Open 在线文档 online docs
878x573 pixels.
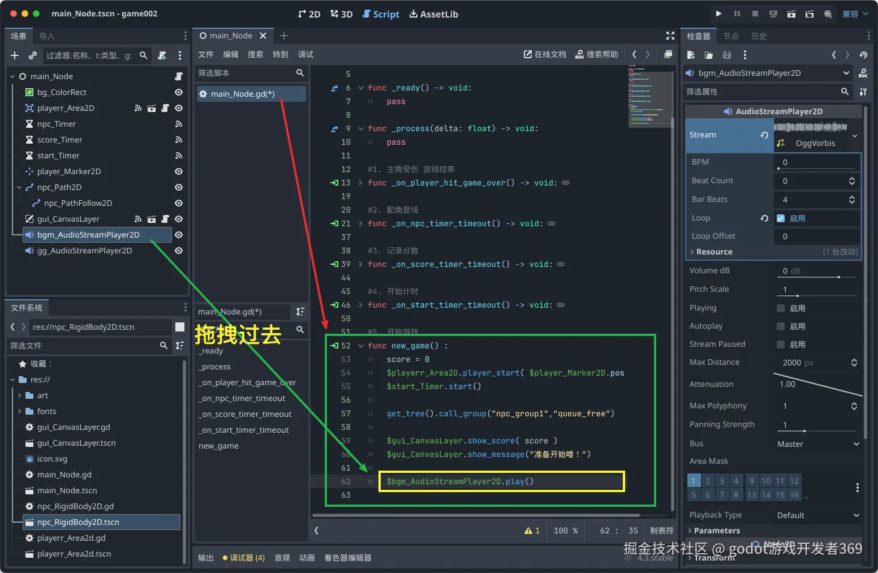[x=545, y=54]
